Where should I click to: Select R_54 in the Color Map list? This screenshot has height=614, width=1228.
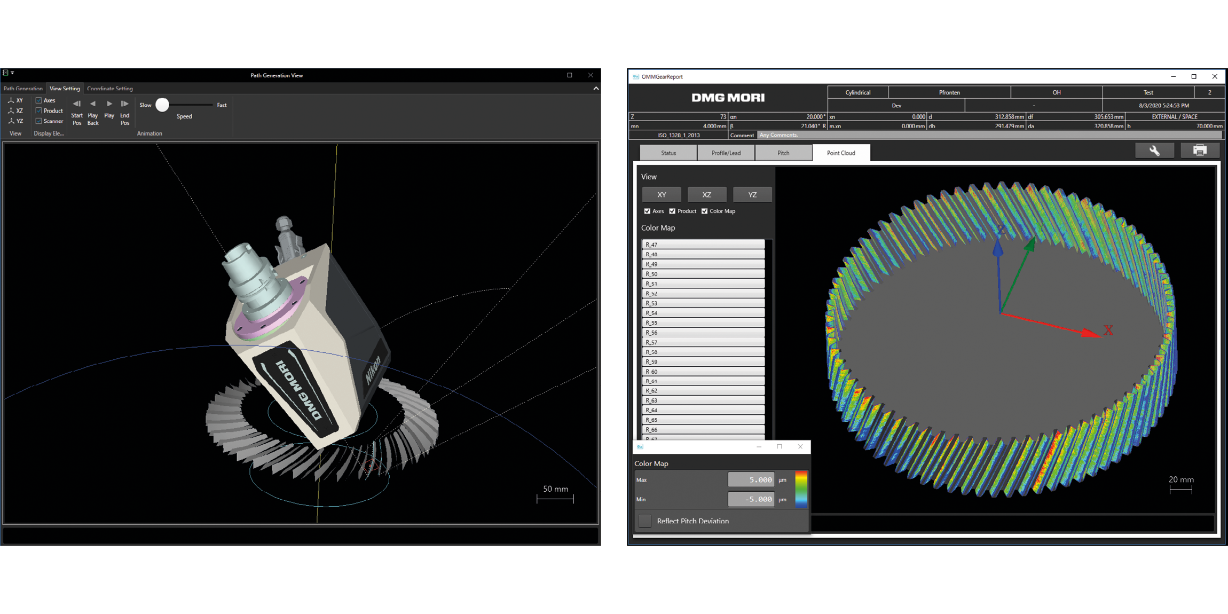coord(703,313)
